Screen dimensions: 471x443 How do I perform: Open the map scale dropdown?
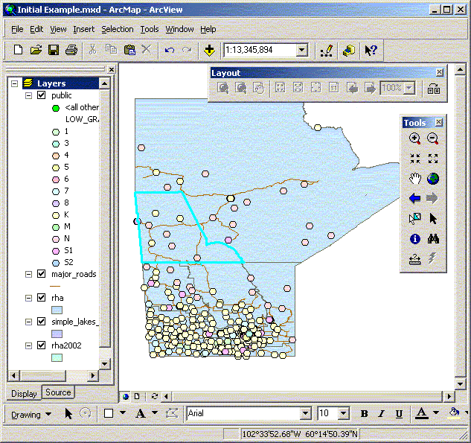(x=301, y=50)
